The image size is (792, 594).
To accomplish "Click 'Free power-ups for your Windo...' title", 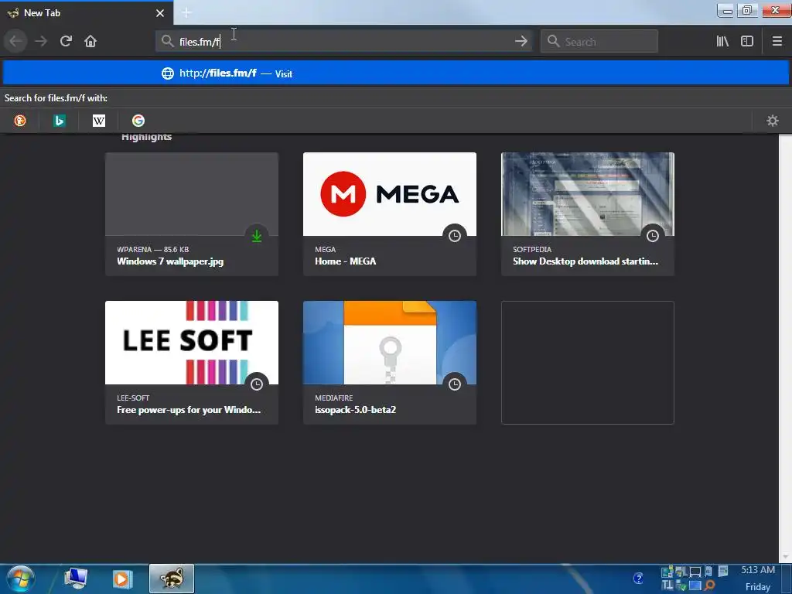I will coord(189,410).
